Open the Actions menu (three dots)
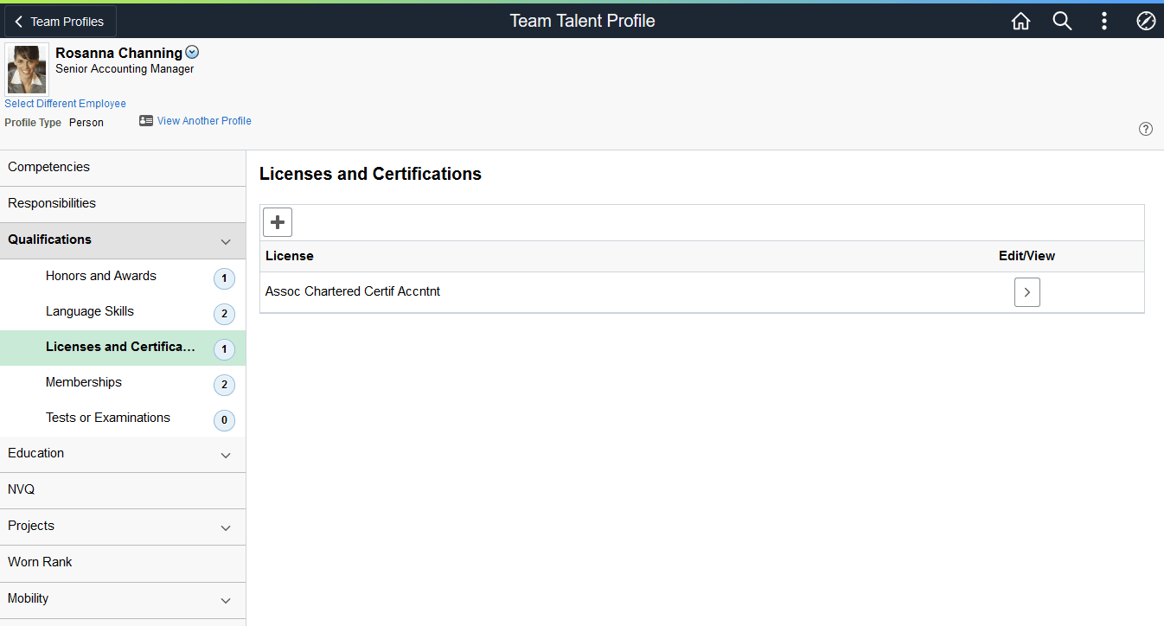Image resolution: width=1164 pixels, height=626 pixels. coord(1104,21)
